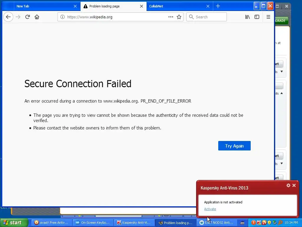Open Kaspersky tray icon with warning

[259, 223]
